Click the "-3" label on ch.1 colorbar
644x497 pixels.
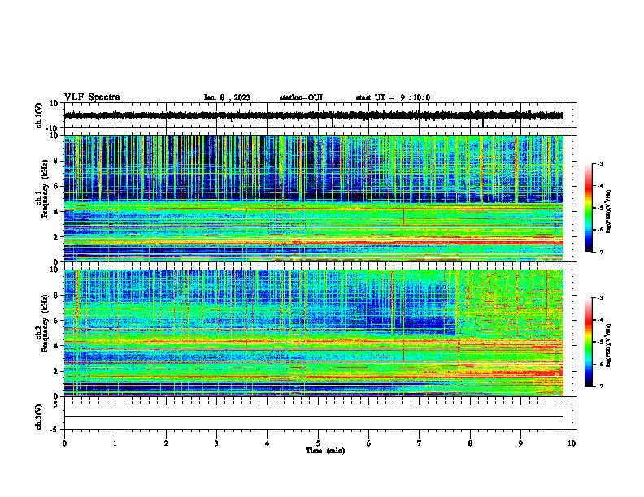[x=600, y=163]
